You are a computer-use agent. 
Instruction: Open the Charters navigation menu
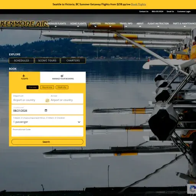tap(95, 24)
